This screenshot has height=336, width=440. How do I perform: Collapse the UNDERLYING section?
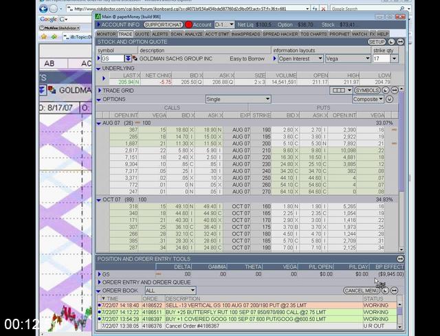coord(98,69)
